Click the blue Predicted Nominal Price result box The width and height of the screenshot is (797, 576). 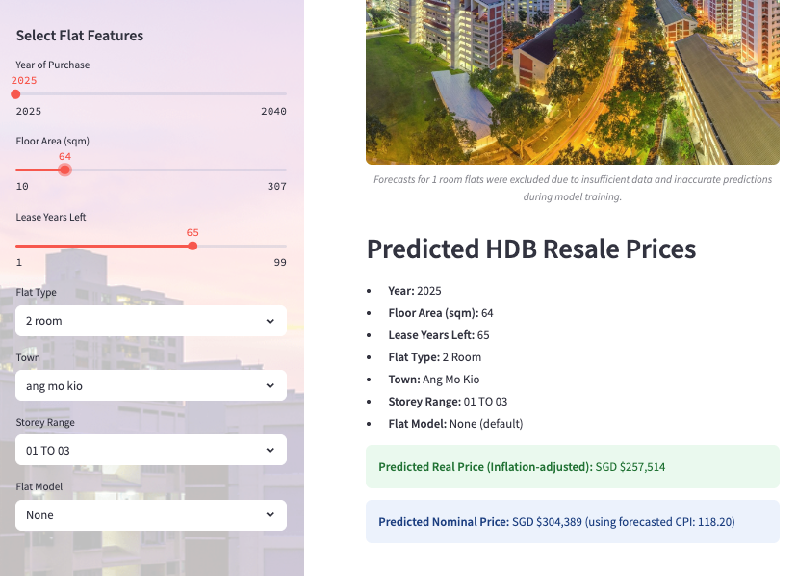coord(572,521)
